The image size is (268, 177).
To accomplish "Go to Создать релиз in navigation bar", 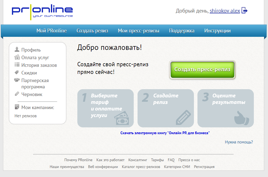I will pyautogui.click(x=92, y=31).
